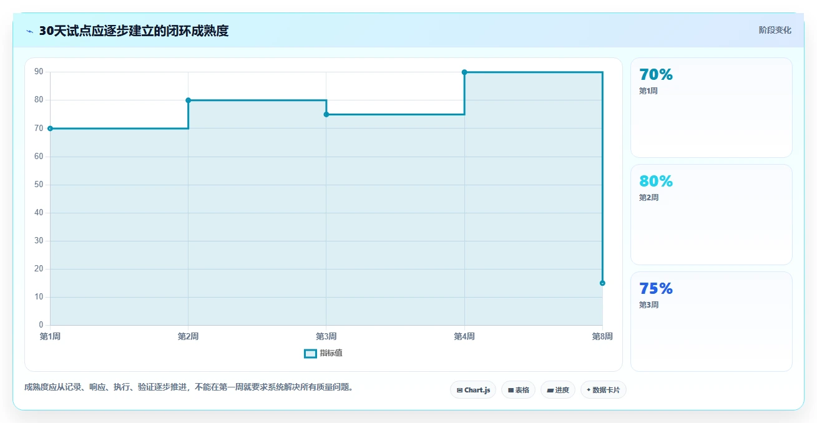
Task: Click the Chart.js chip's small icon
Action: (459, 391)
